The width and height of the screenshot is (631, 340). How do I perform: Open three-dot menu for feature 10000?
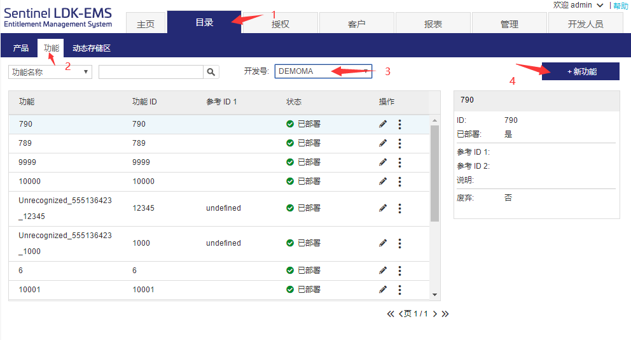(399, 181)
